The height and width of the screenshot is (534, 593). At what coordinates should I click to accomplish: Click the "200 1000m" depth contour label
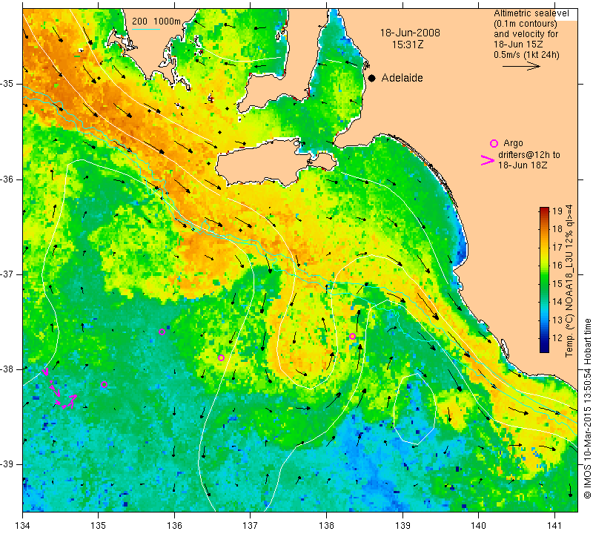pyautogui.click(x=156, y=22)
